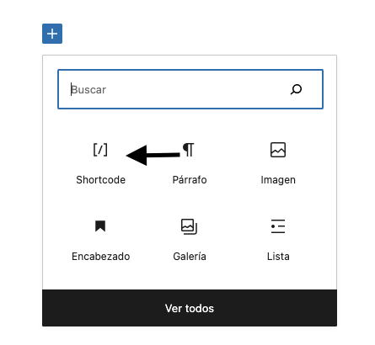The height and width of the screenshot is (345, 375).
Task: Choose the Encabezado block label
Action: (x=101, y=257)
